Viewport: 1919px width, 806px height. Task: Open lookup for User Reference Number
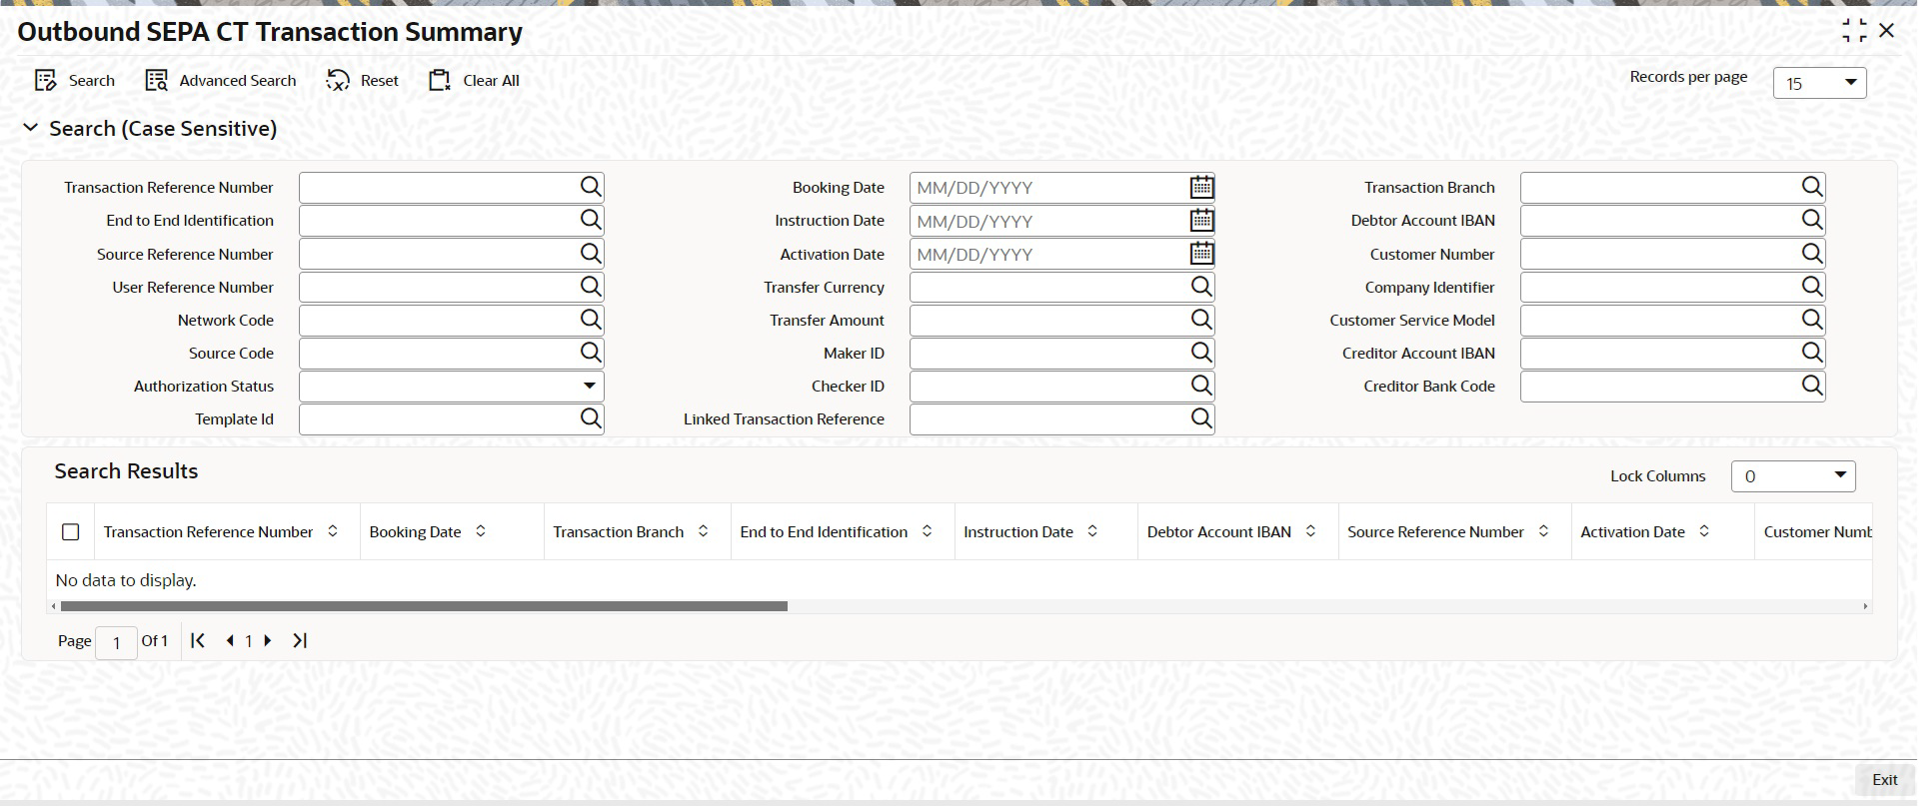coord(591,287)
